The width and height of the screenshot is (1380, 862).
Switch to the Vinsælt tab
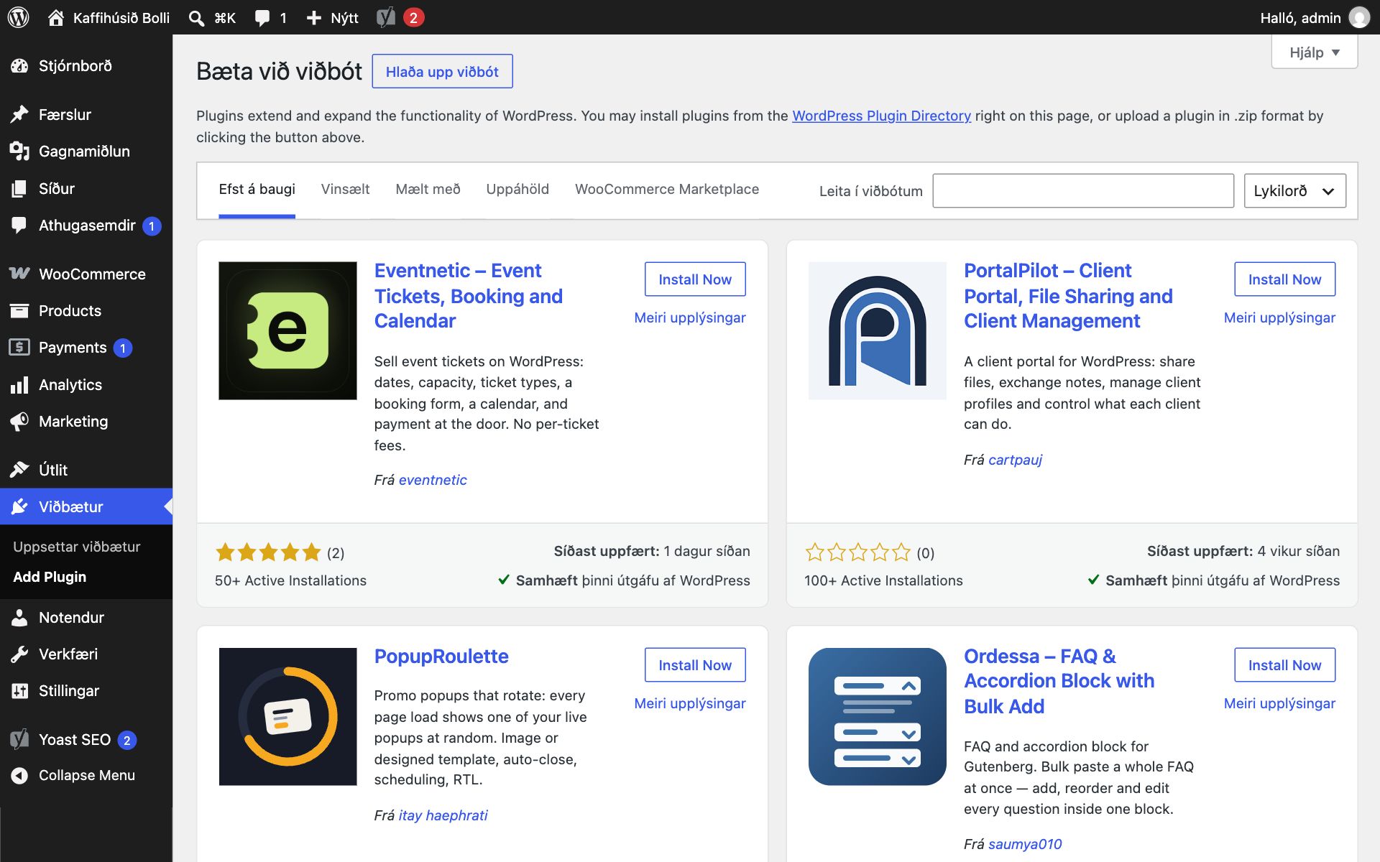pyautogui.click(x=345, y=190)
